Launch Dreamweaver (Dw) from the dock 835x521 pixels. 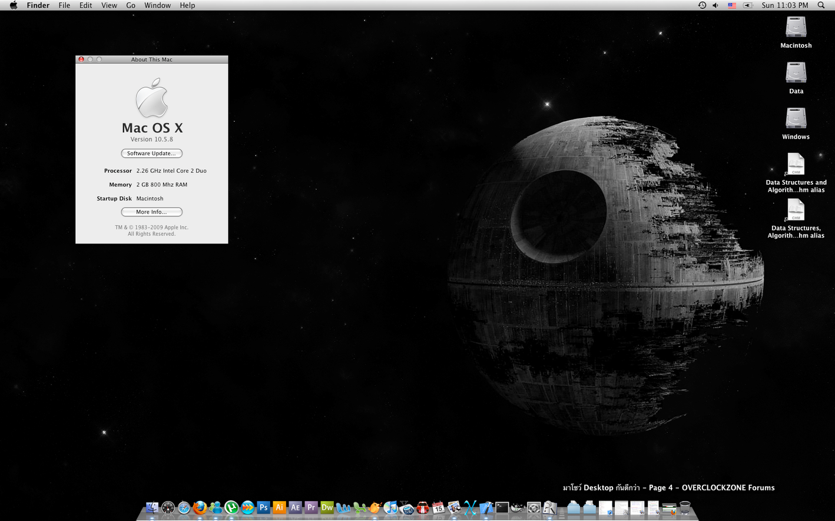(327, 507)
